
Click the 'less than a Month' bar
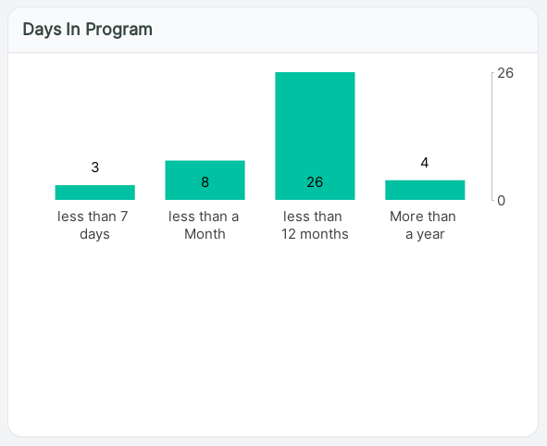click(205, 180)
